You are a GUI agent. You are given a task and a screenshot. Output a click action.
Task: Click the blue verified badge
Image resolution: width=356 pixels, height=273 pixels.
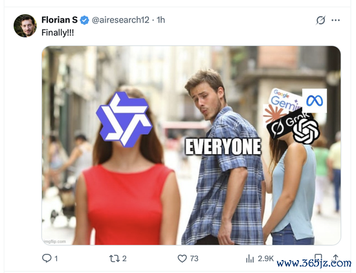84,20
